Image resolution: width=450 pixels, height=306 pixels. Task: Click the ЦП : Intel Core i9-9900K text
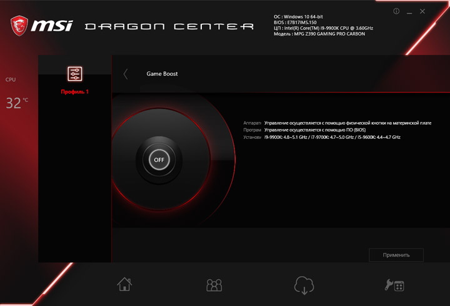point(324,28)
